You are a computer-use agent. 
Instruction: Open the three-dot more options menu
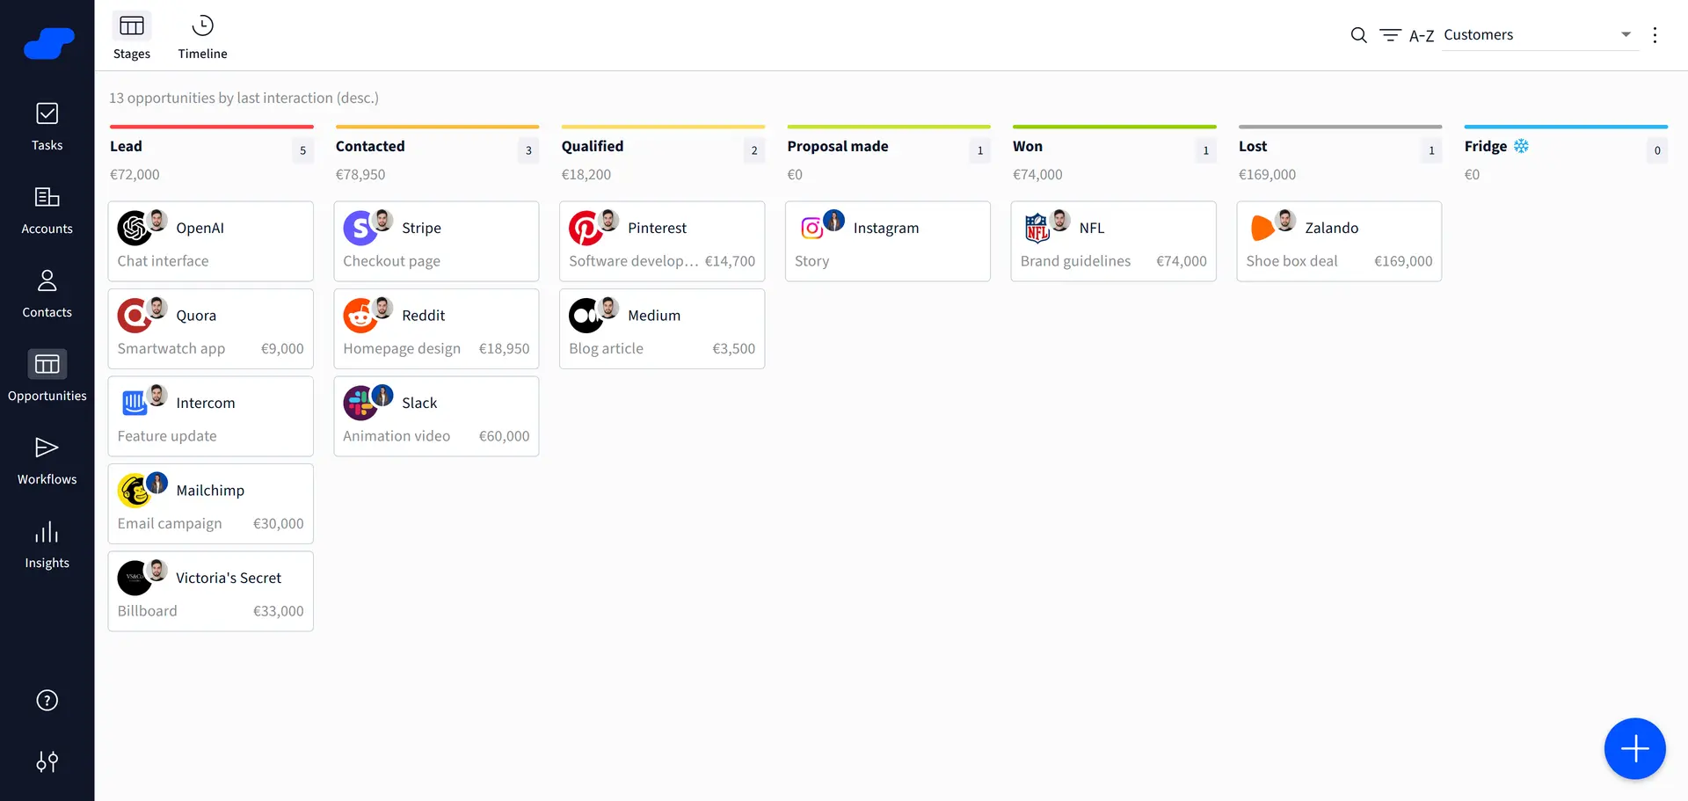click(x=1655, y=35)
